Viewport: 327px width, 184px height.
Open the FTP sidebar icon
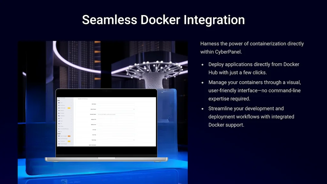point(59,124)
